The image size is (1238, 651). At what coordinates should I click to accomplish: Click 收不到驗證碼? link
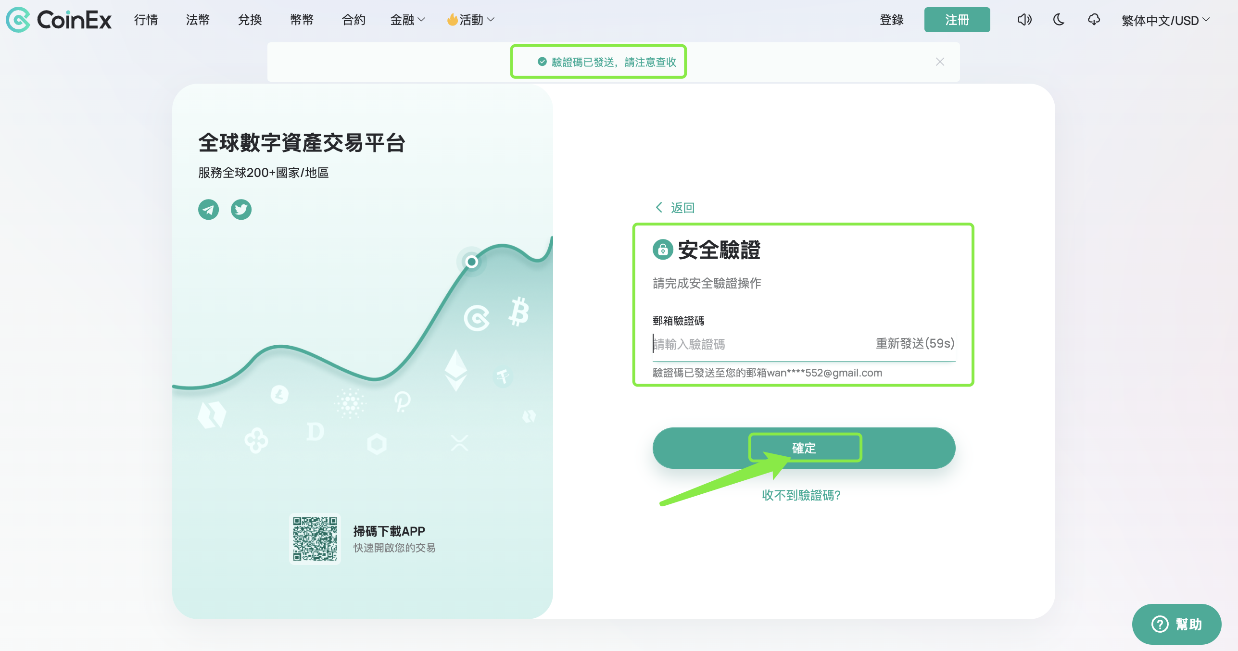pyautogui.click(x=801, y=495)
